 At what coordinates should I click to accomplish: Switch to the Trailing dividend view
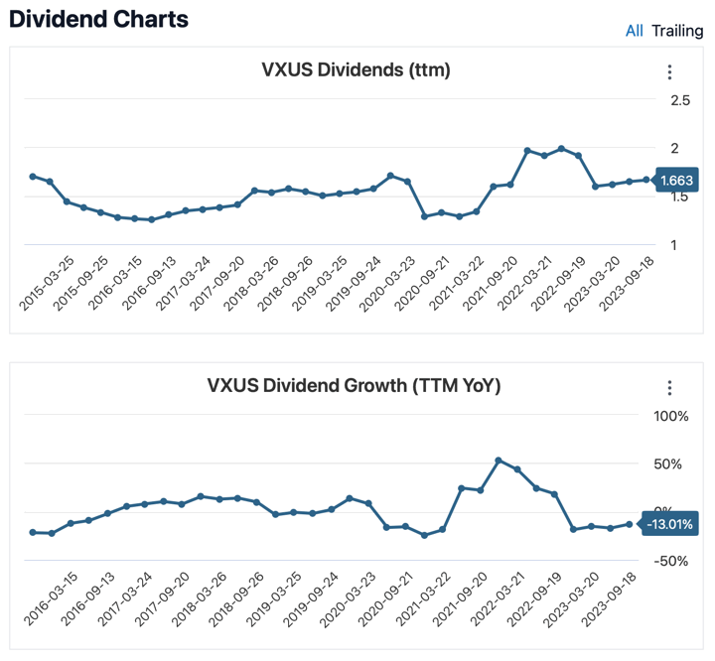[x=677, y=31]
